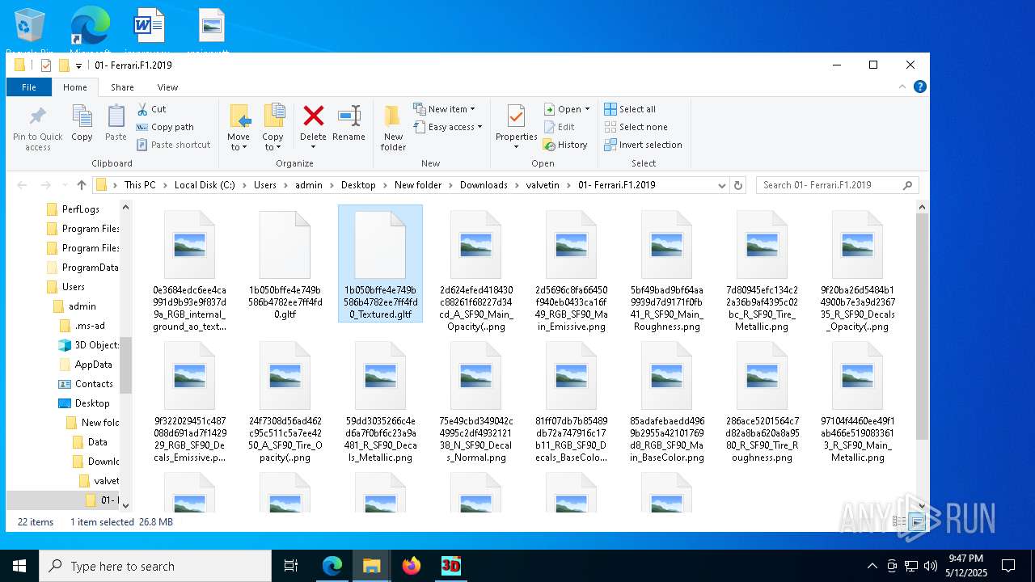The width and height of the screenshot is (1035, 582).
Task: Go Back in Explorer navigation
Action: [x=23, y=185]
